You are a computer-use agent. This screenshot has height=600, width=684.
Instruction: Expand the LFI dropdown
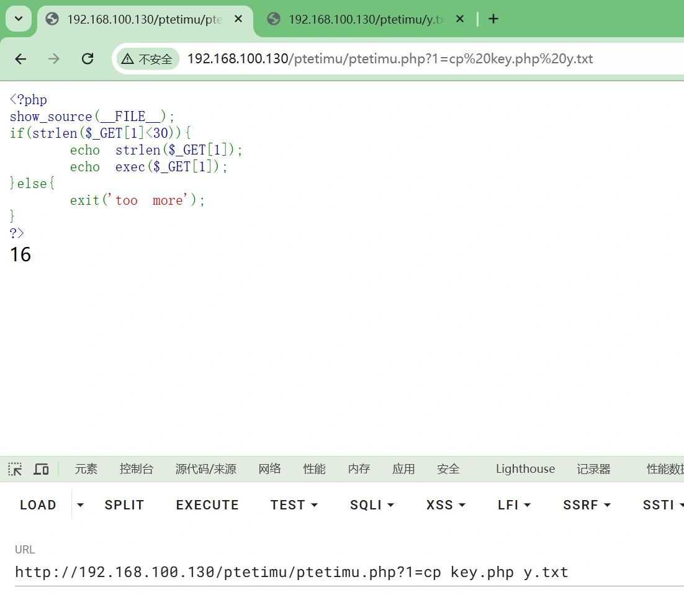(x=514, y=505)
